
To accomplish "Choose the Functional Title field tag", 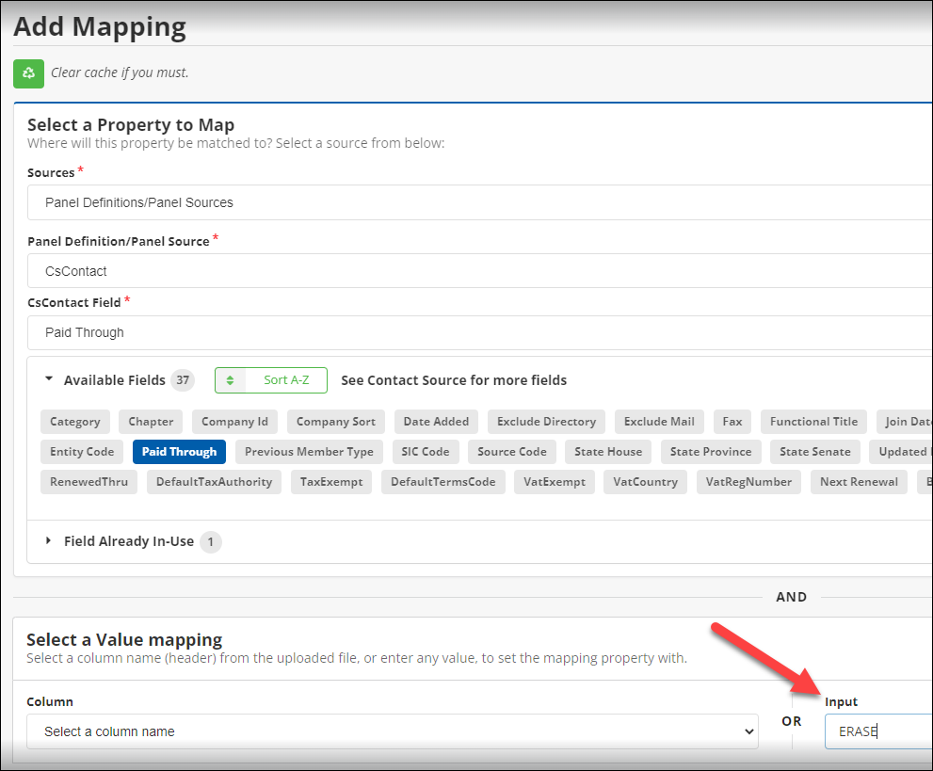I will [x=813, y=422].
